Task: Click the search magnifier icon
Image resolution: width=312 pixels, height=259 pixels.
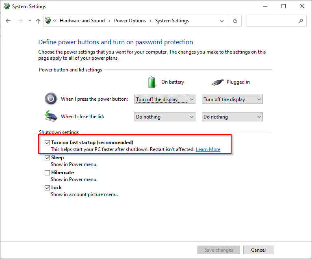Action: tap(301, 21)
